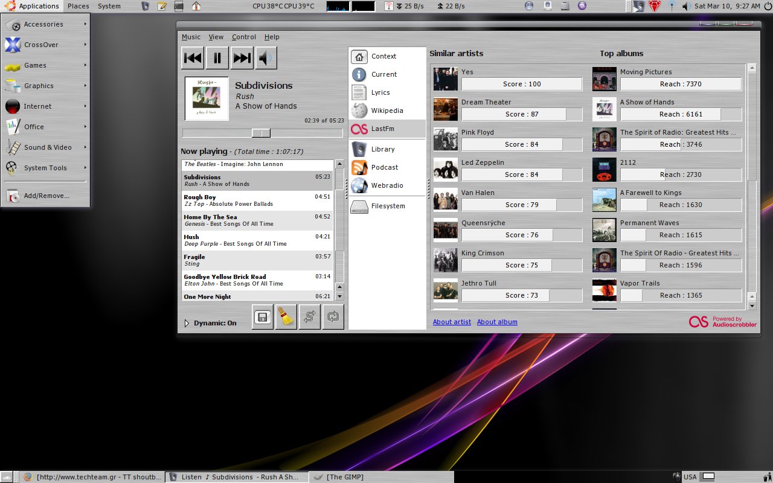Open the Accessories submenu
Image resolution: width=773 pixels, height=483 pixels.
click(46, 24)
